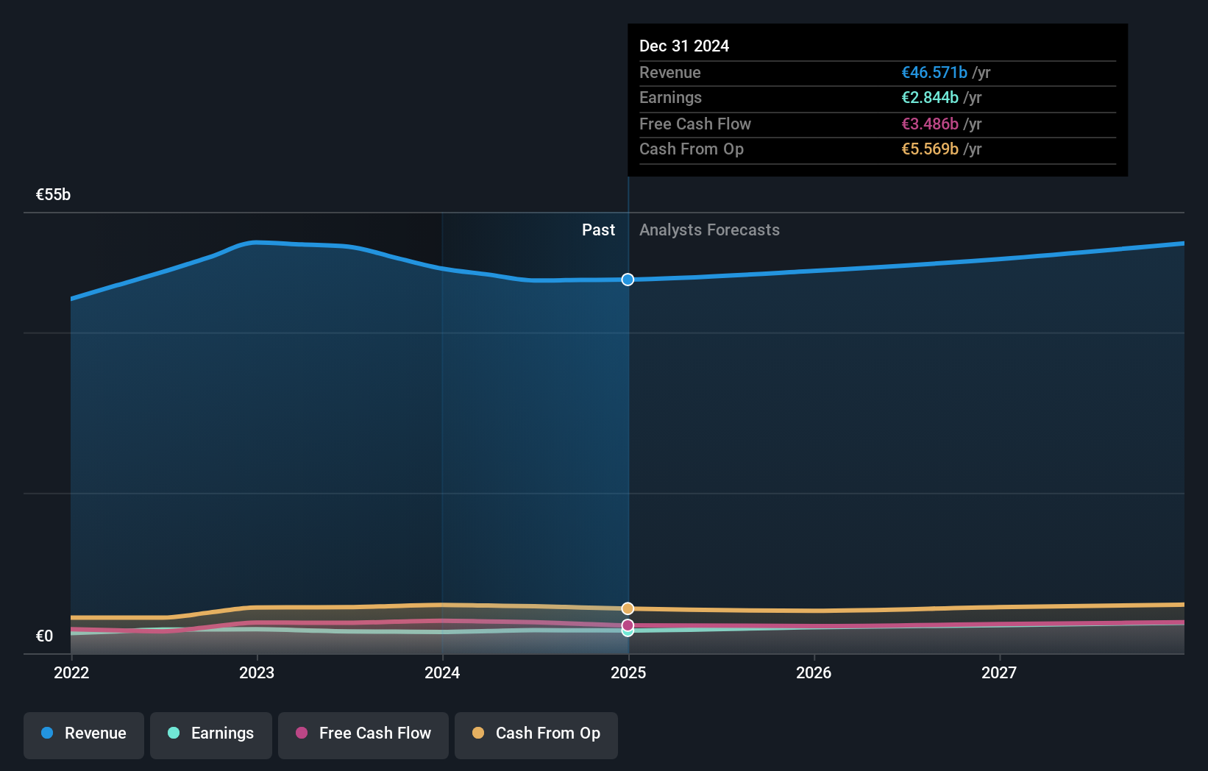This screenshot has width=1208, height=771.
Task: Click the Free Cash Flow label in tooltip
Action: 695,124
